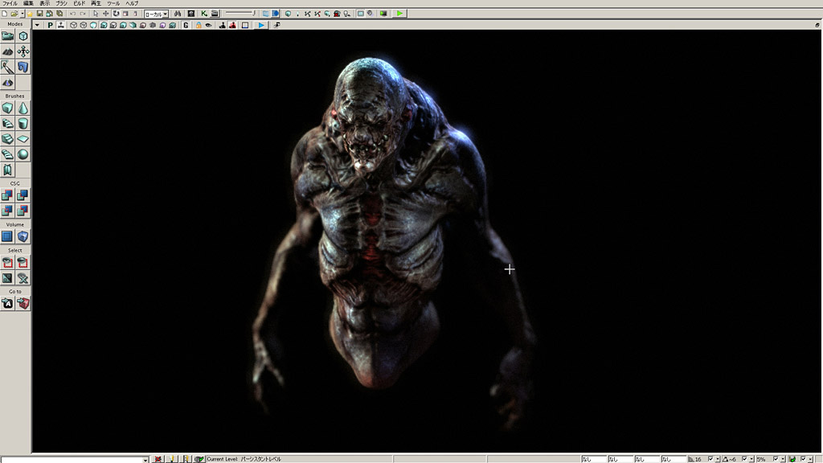
Task: Toggle viewport lock icon
Action: tap(199, 25)
